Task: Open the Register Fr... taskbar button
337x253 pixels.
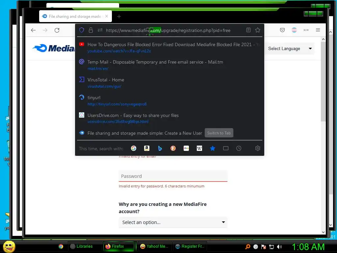Action: point(190,246)
